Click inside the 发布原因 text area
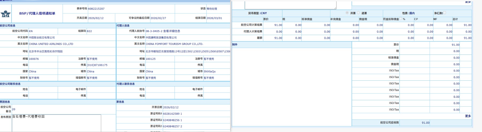 click(56, 123)
